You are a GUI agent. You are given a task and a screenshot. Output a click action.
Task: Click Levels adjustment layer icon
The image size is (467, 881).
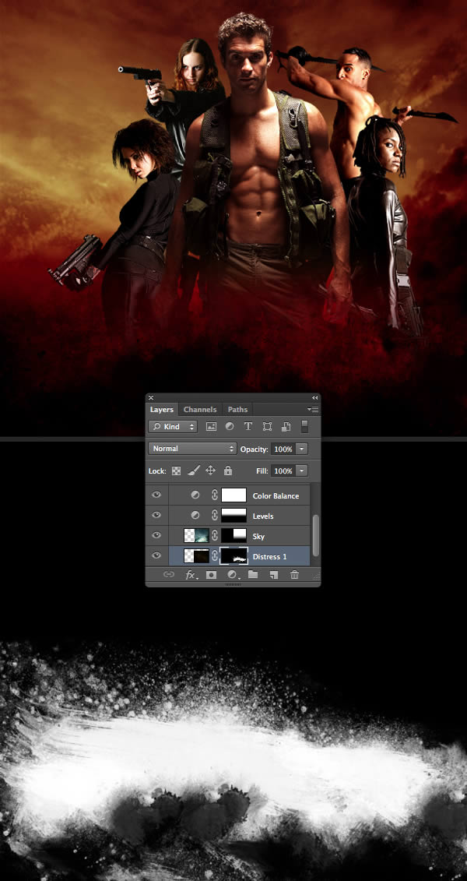coord(195,515)
